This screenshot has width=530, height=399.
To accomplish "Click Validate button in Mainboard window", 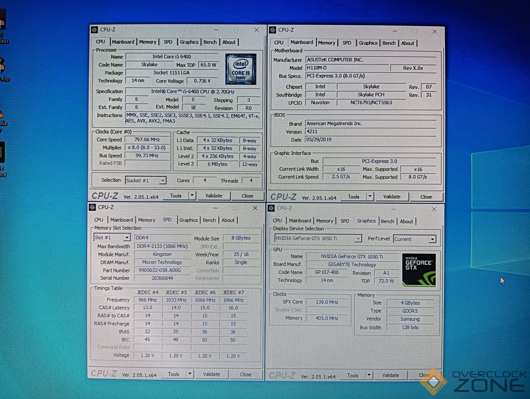I will coord(392,197).
